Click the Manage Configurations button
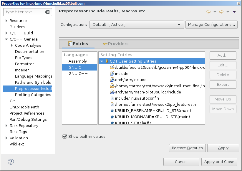 click(x=211, y=25)
